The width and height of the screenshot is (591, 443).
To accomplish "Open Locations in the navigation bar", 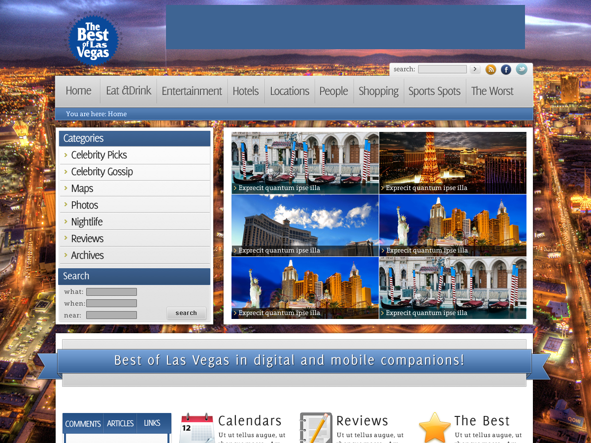I will (x=290, y=91).
